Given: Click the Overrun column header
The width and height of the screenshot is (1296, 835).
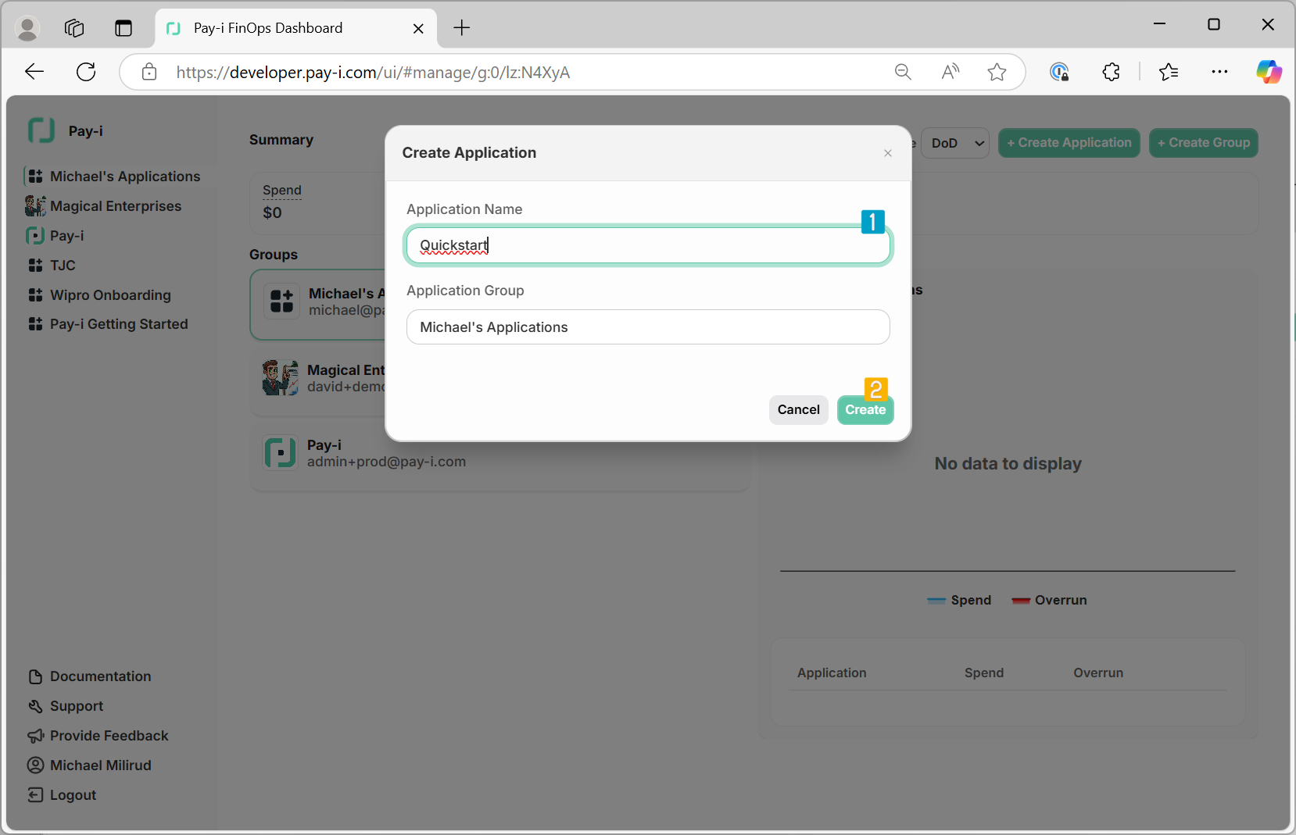Looking at the screenshot, I should pyautogui.click(x=1098, y=673).
